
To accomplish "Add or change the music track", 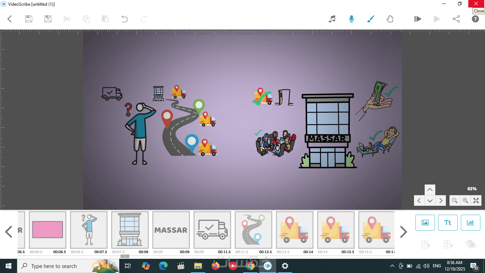I will 332,19.
